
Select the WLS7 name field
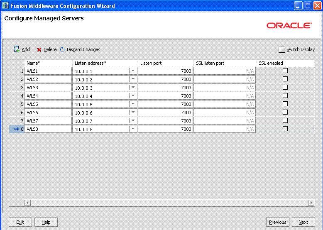[48, 121]
